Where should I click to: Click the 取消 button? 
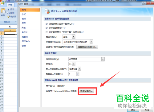click(x=147, y=110)
